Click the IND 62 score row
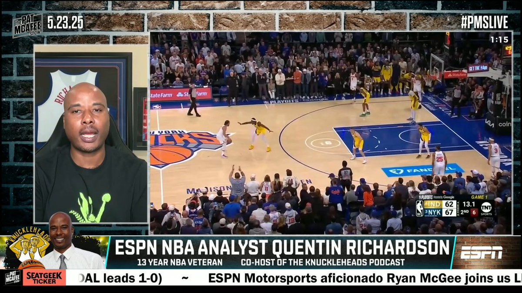The width and height of the screenshot is (522, 293). click(441, 204)
